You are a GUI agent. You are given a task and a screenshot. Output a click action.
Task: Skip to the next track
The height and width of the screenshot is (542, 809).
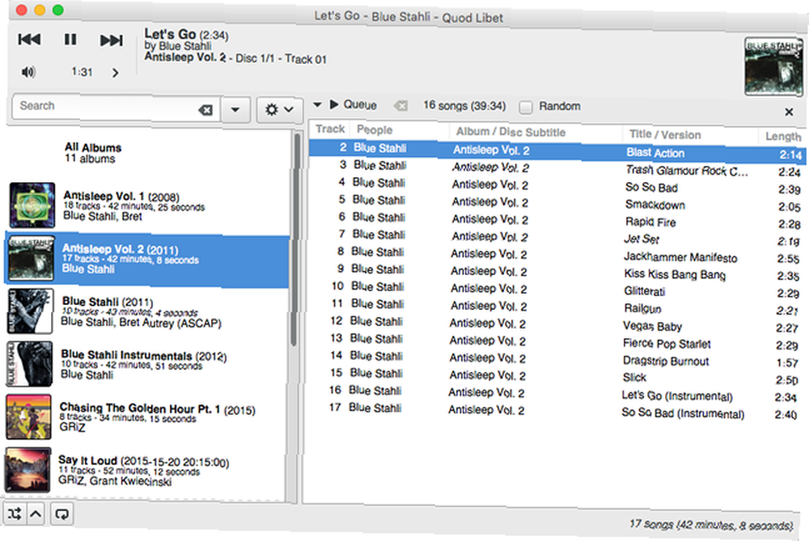pyautogui.click(x=111, y=40)
